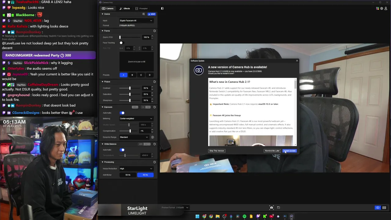
Task: Open the Dynamic Range dropdown
Action: 134,137
